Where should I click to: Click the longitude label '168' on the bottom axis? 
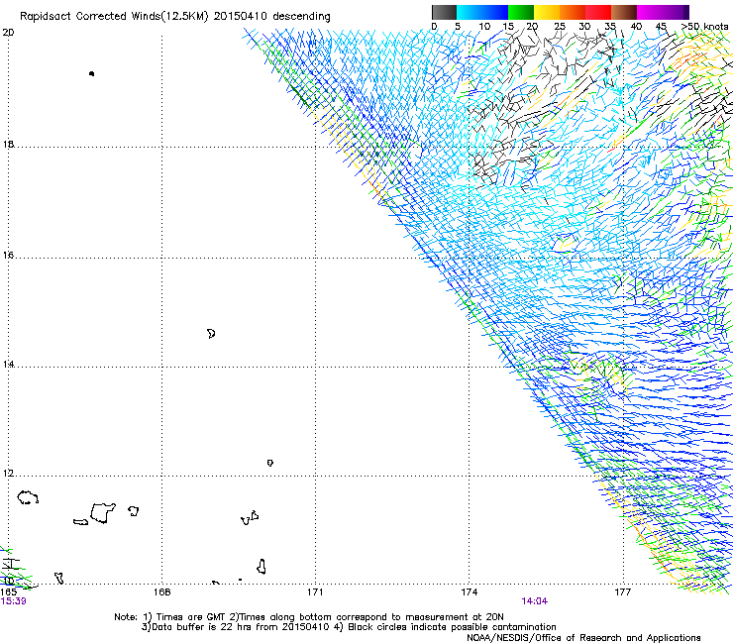click(x=161, y=592)
